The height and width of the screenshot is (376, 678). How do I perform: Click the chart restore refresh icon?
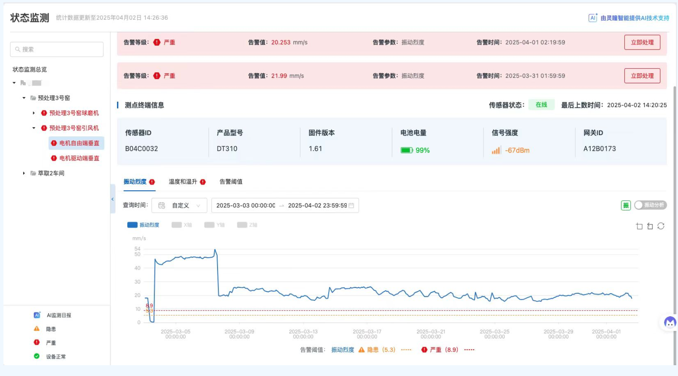pos(661,226)
